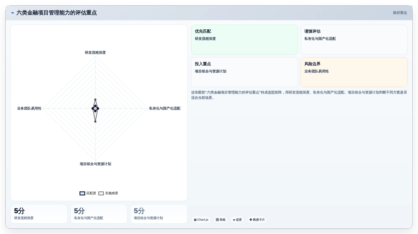Click the 5分 研发流程深度 score card

pyautogui.click(x=39, y=214)
